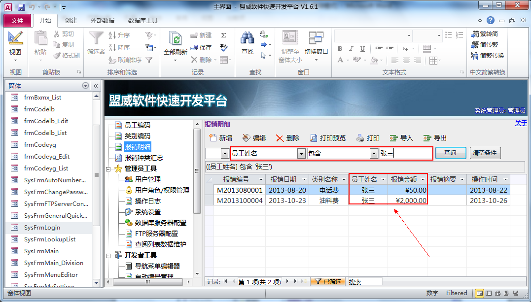Click the 张三 filter value input
The height and width of the screenshot is (302, 531).
tap(406, 153)
